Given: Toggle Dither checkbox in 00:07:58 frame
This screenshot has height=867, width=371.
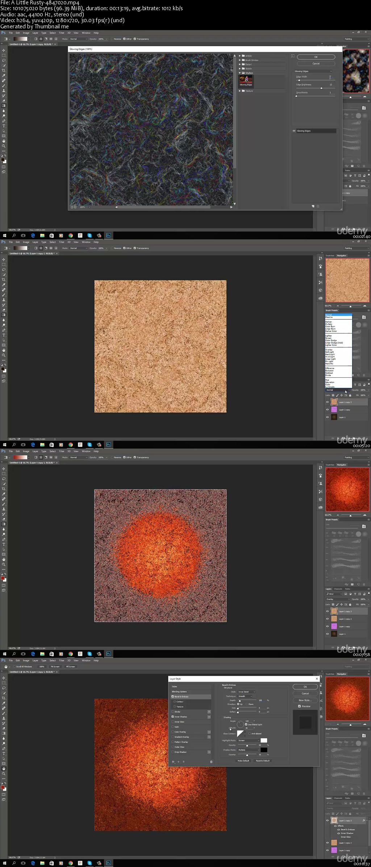Looking at the screenshot, I should (124, 457).
